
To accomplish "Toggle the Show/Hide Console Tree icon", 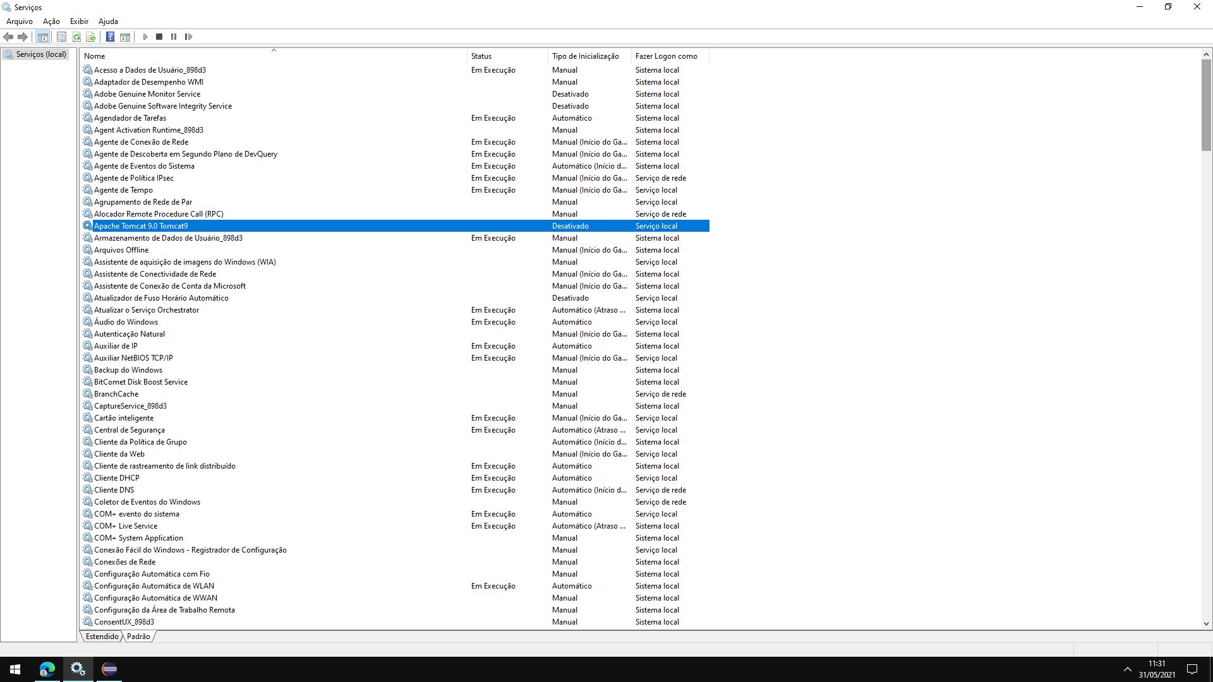I will (43, 37).
